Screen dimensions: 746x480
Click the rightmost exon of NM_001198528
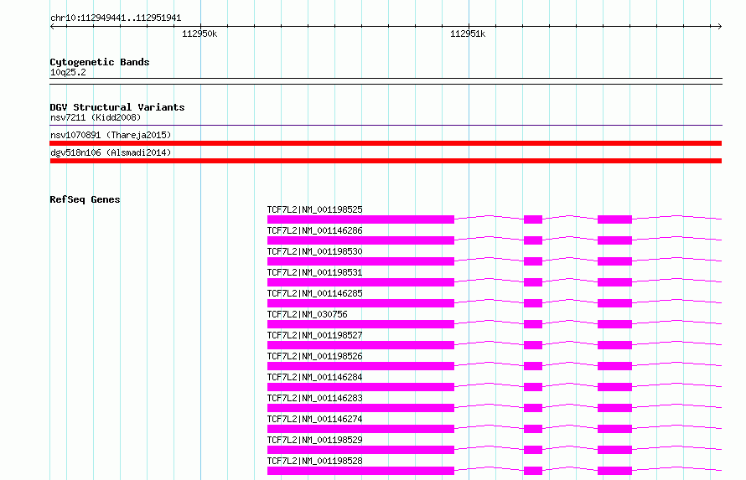[614, 471]
